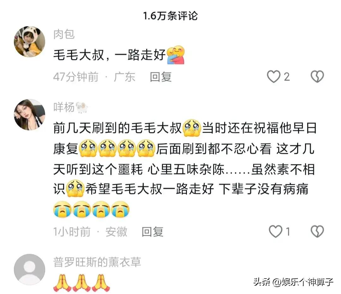Tap the hugging emoji in 肉包's comment
Image resolution: width=341 pixels, height=294 pixels.
[x=176, y=55]
